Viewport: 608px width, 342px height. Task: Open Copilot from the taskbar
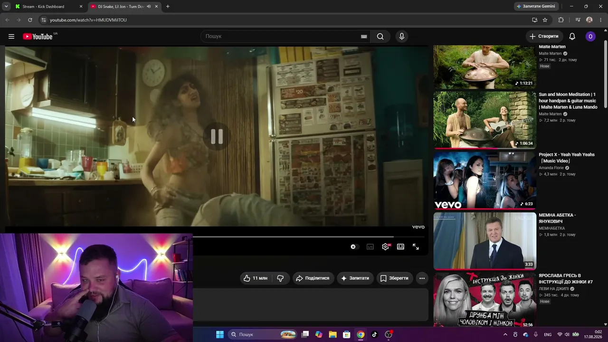pos(319,334)
